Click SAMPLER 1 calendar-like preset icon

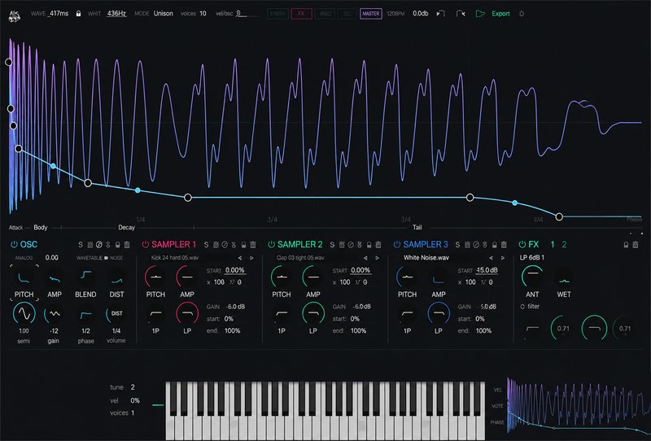pyautogui.click(x=216, y=245)
